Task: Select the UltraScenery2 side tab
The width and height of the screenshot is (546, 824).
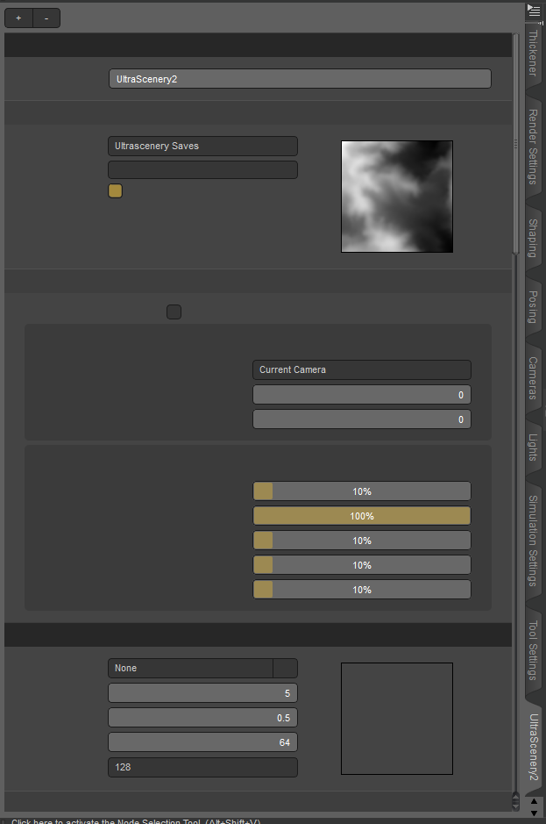Action: pos(533,748)
